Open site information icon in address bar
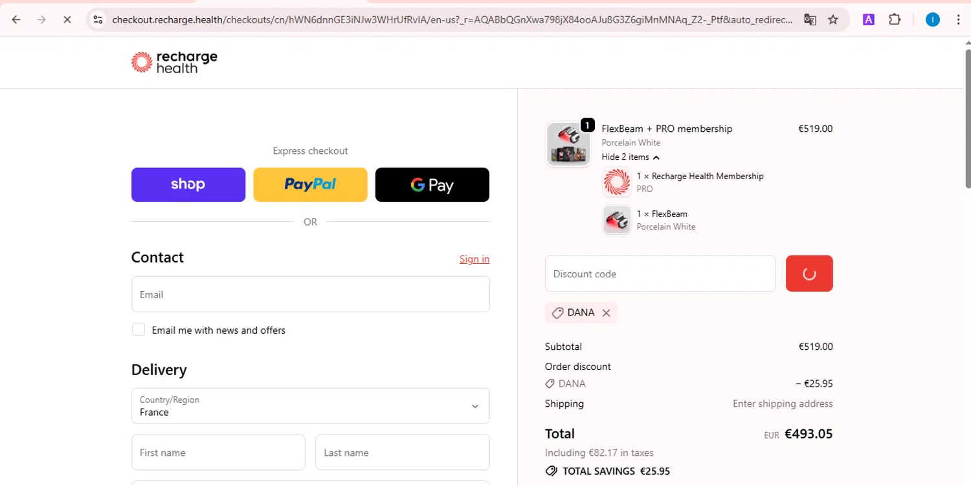 point(98,19)
